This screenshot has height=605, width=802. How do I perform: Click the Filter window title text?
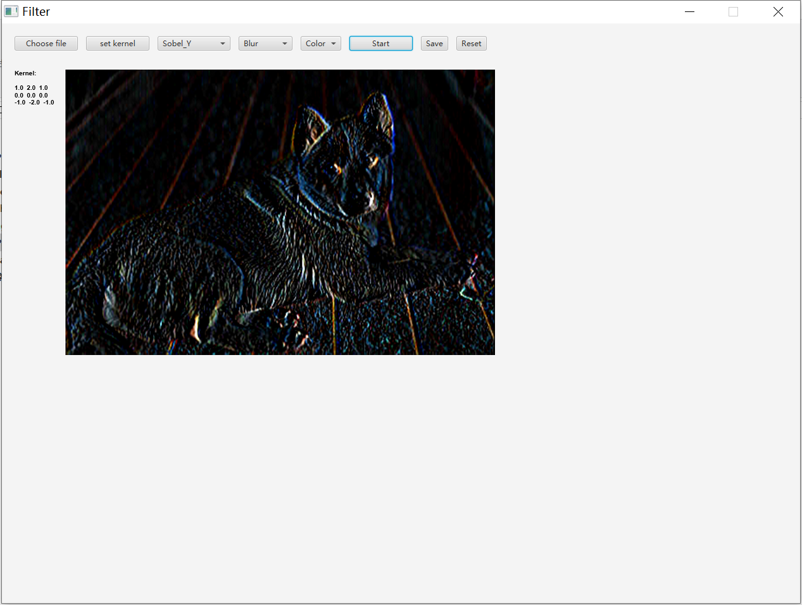[36, 11]
